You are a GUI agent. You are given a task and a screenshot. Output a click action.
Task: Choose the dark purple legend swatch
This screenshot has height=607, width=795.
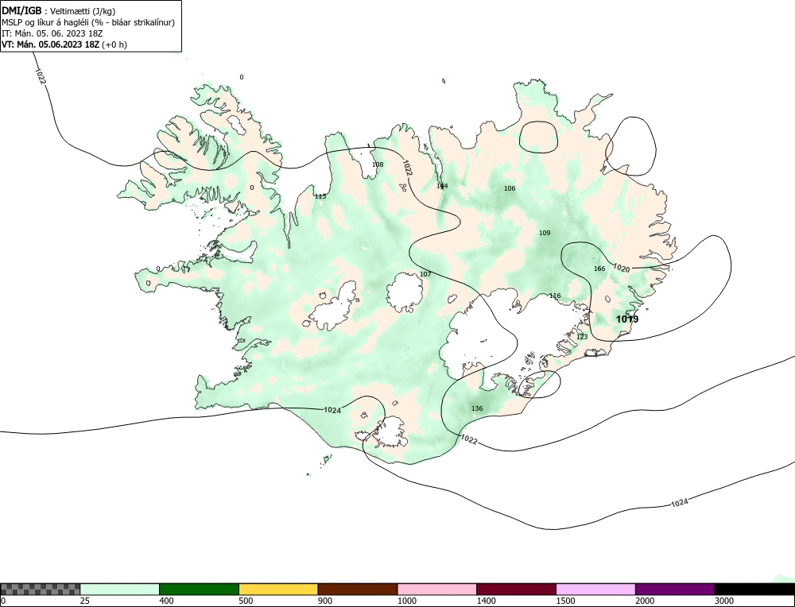pos(675,589)
